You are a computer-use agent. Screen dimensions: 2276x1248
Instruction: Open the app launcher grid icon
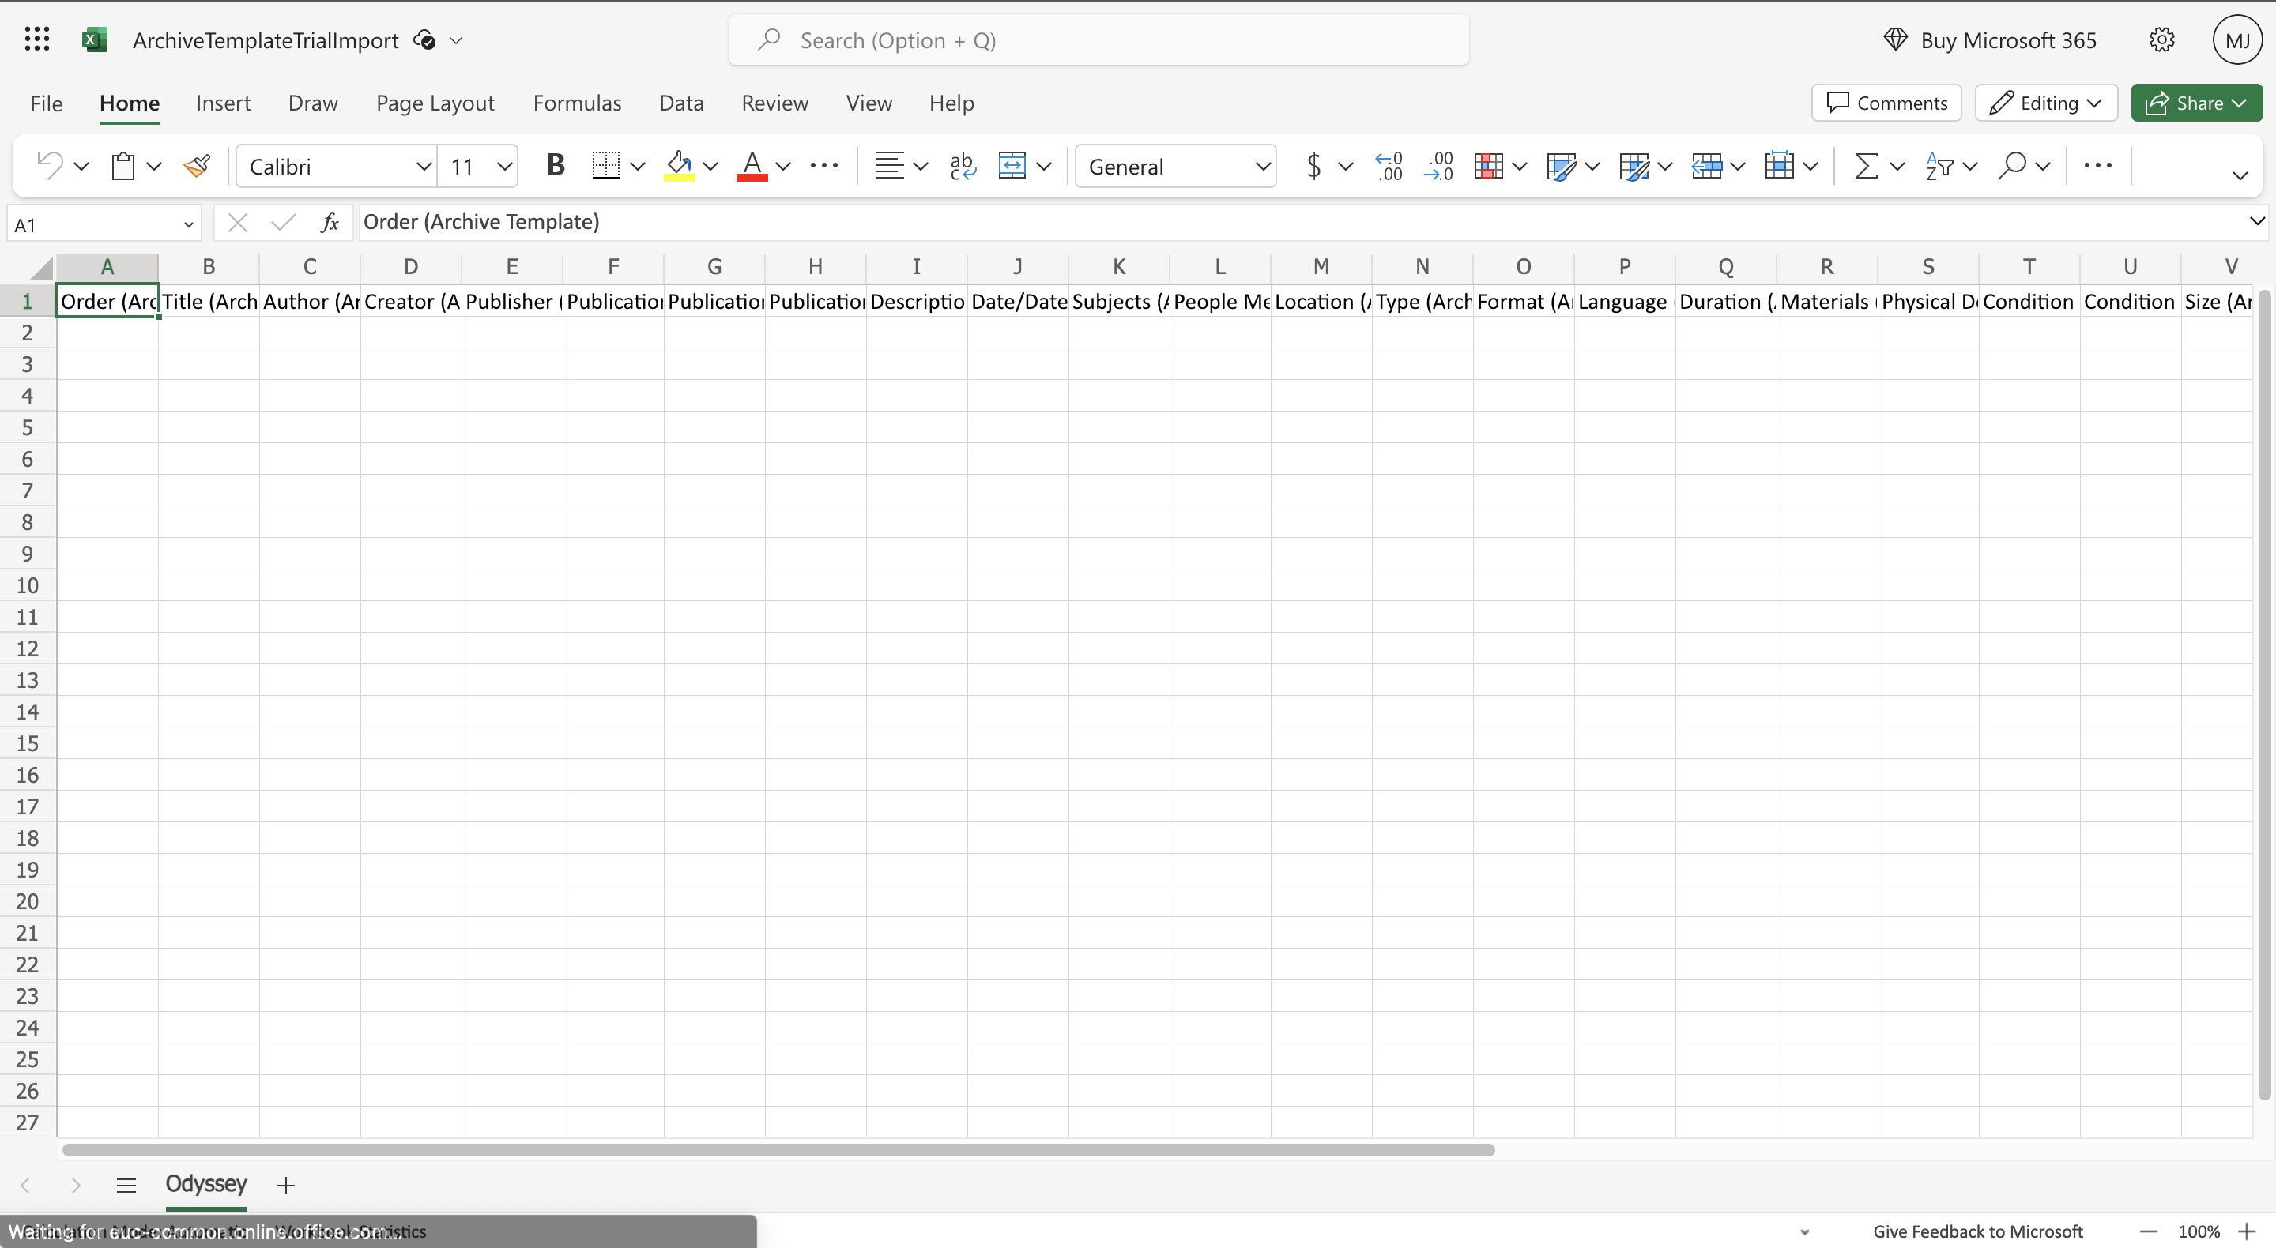point(37,39)
